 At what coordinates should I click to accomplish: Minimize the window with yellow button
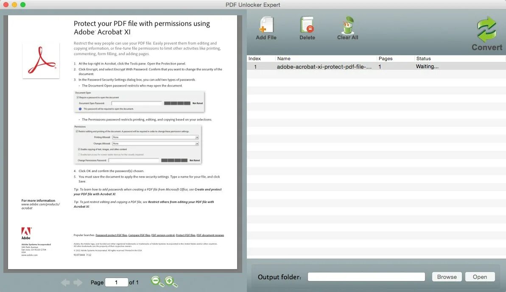click(14, 5)
